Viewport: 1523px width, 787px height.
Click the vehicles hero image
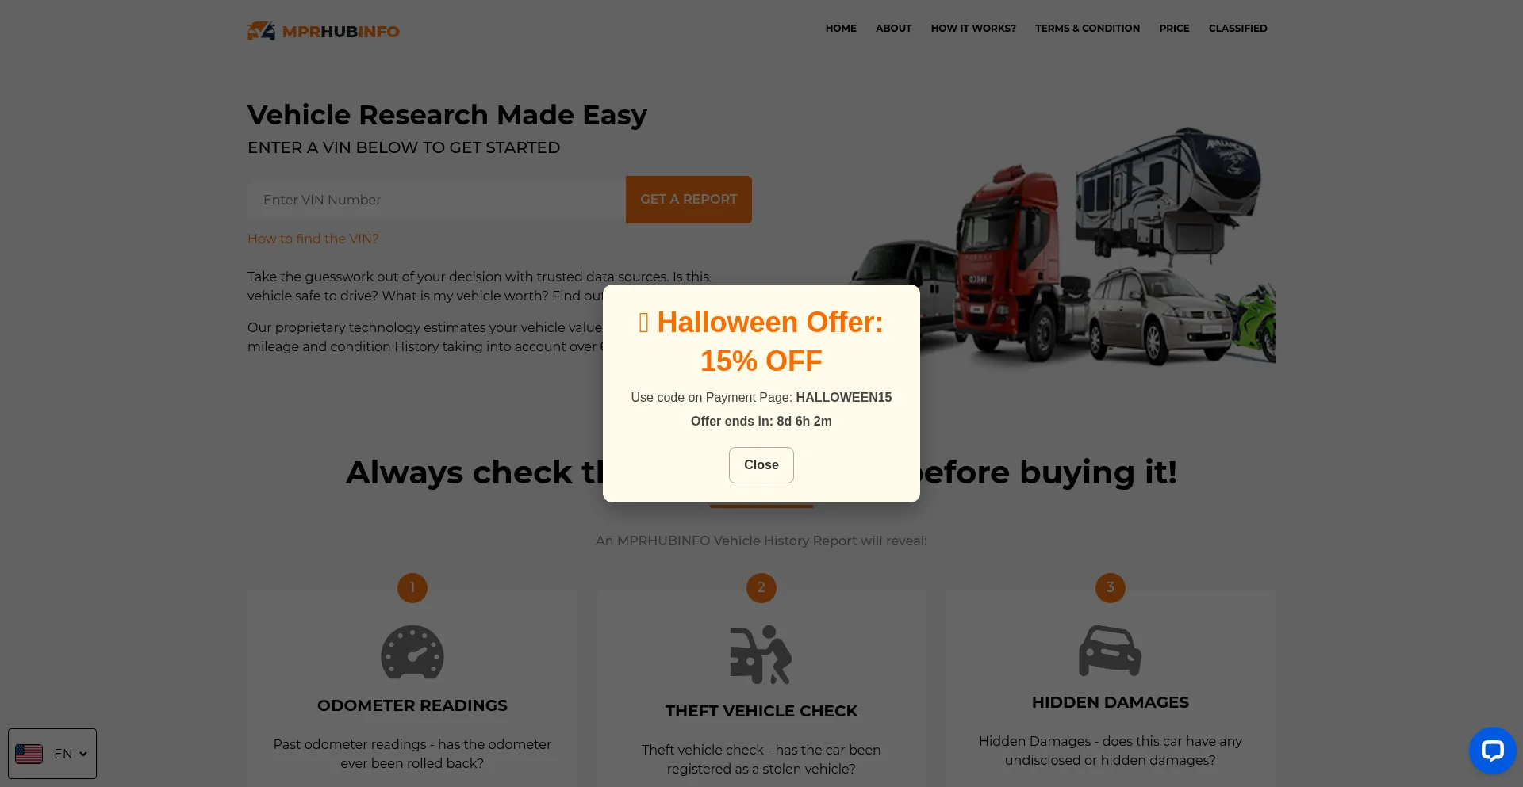pyautogui.click(x=1063, y=246)
